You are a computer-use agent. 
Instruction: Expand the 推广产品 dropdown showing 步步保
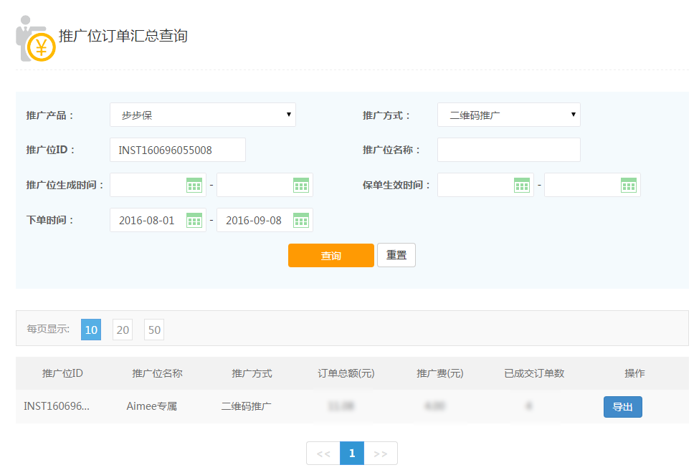203,115
